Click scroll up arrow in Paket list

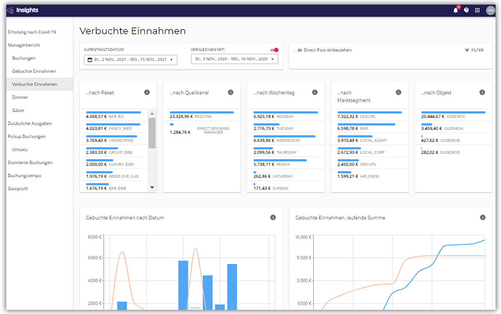click(x=152, y=114)
